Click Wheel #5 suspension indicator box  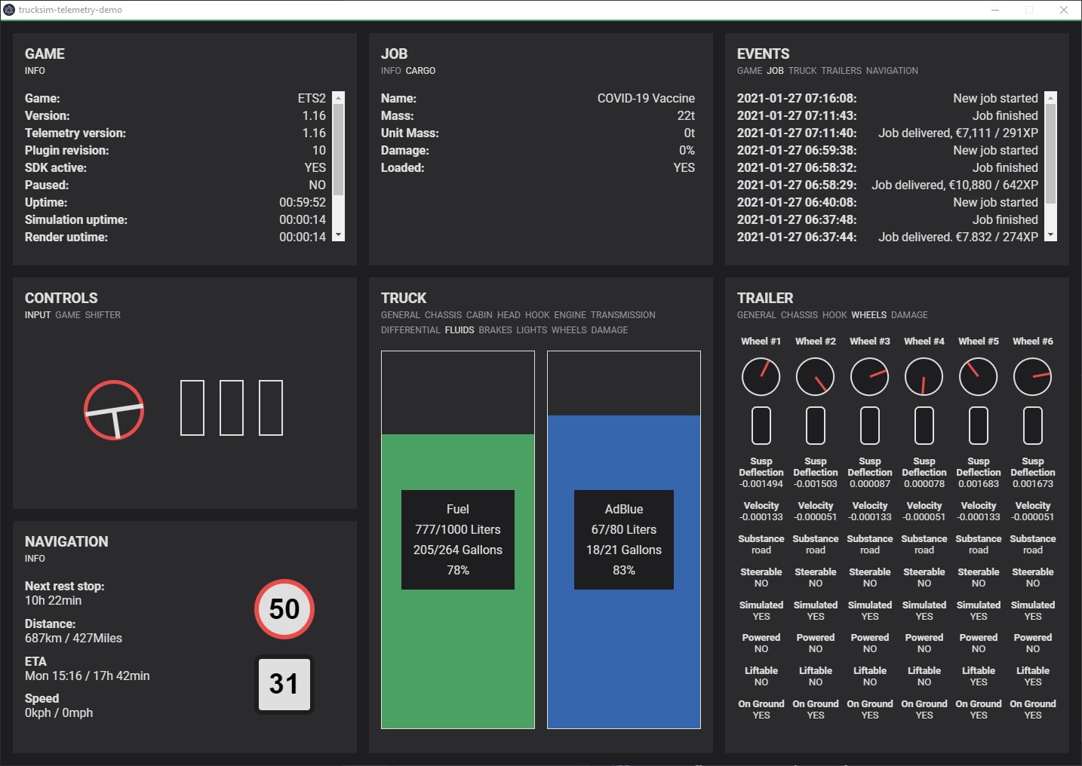pyautogui.click(x=978, y=425)
